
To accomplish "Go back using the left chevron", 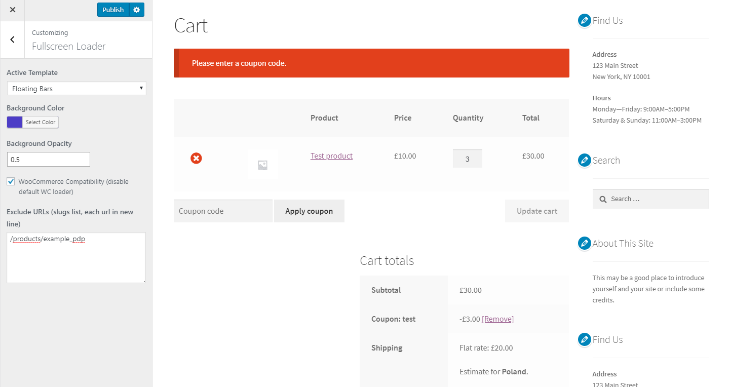I will click(x=12, y=40).
